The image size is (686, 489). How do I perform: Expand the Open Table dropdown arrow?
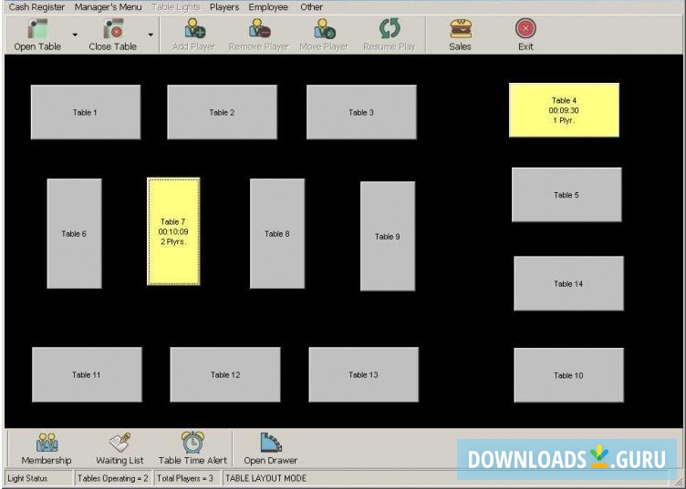point(75,35)
